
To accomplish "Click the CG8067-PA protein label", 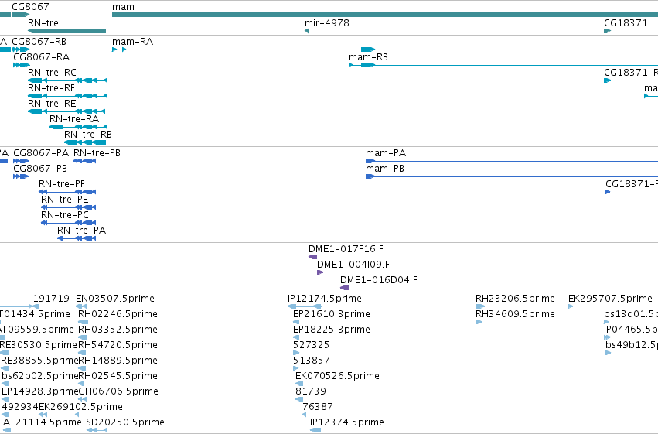I will pyautogui.click(x=41, y=153).
